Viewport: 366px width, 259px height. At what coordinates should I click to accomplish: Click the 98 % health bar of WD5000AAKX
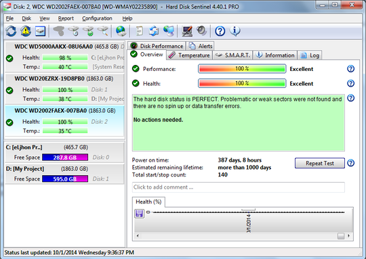tap(65, 57)
